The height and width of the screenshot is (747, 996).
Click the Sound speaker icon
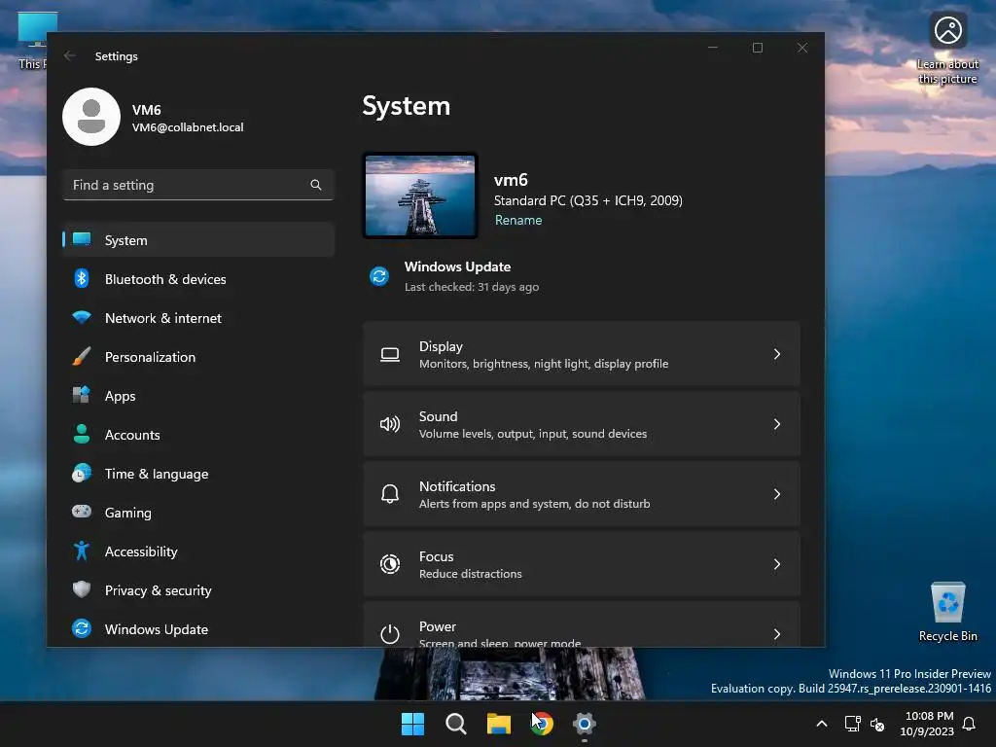tap(390, 424)
